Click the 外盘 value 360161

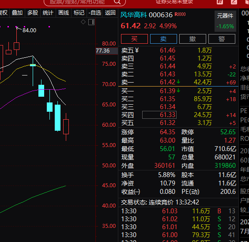pos(165,166)
